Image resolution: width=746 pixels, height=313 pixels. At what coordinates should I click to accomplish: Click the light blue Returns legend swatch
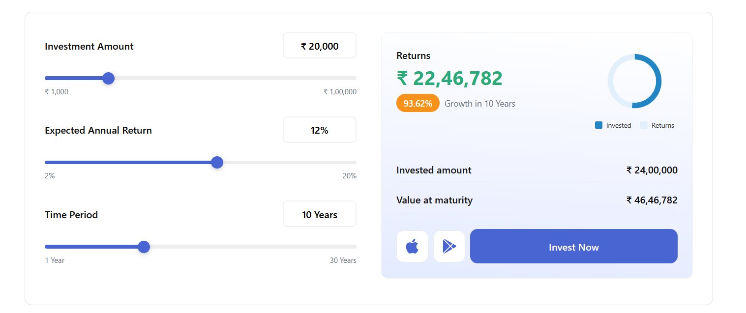click(x=644, y=125)
